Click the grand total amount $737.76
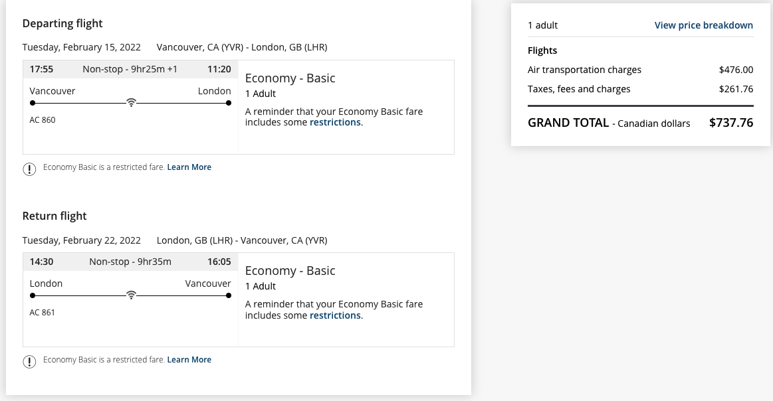This screenshot has width=773, height=401. coord(730,123)
